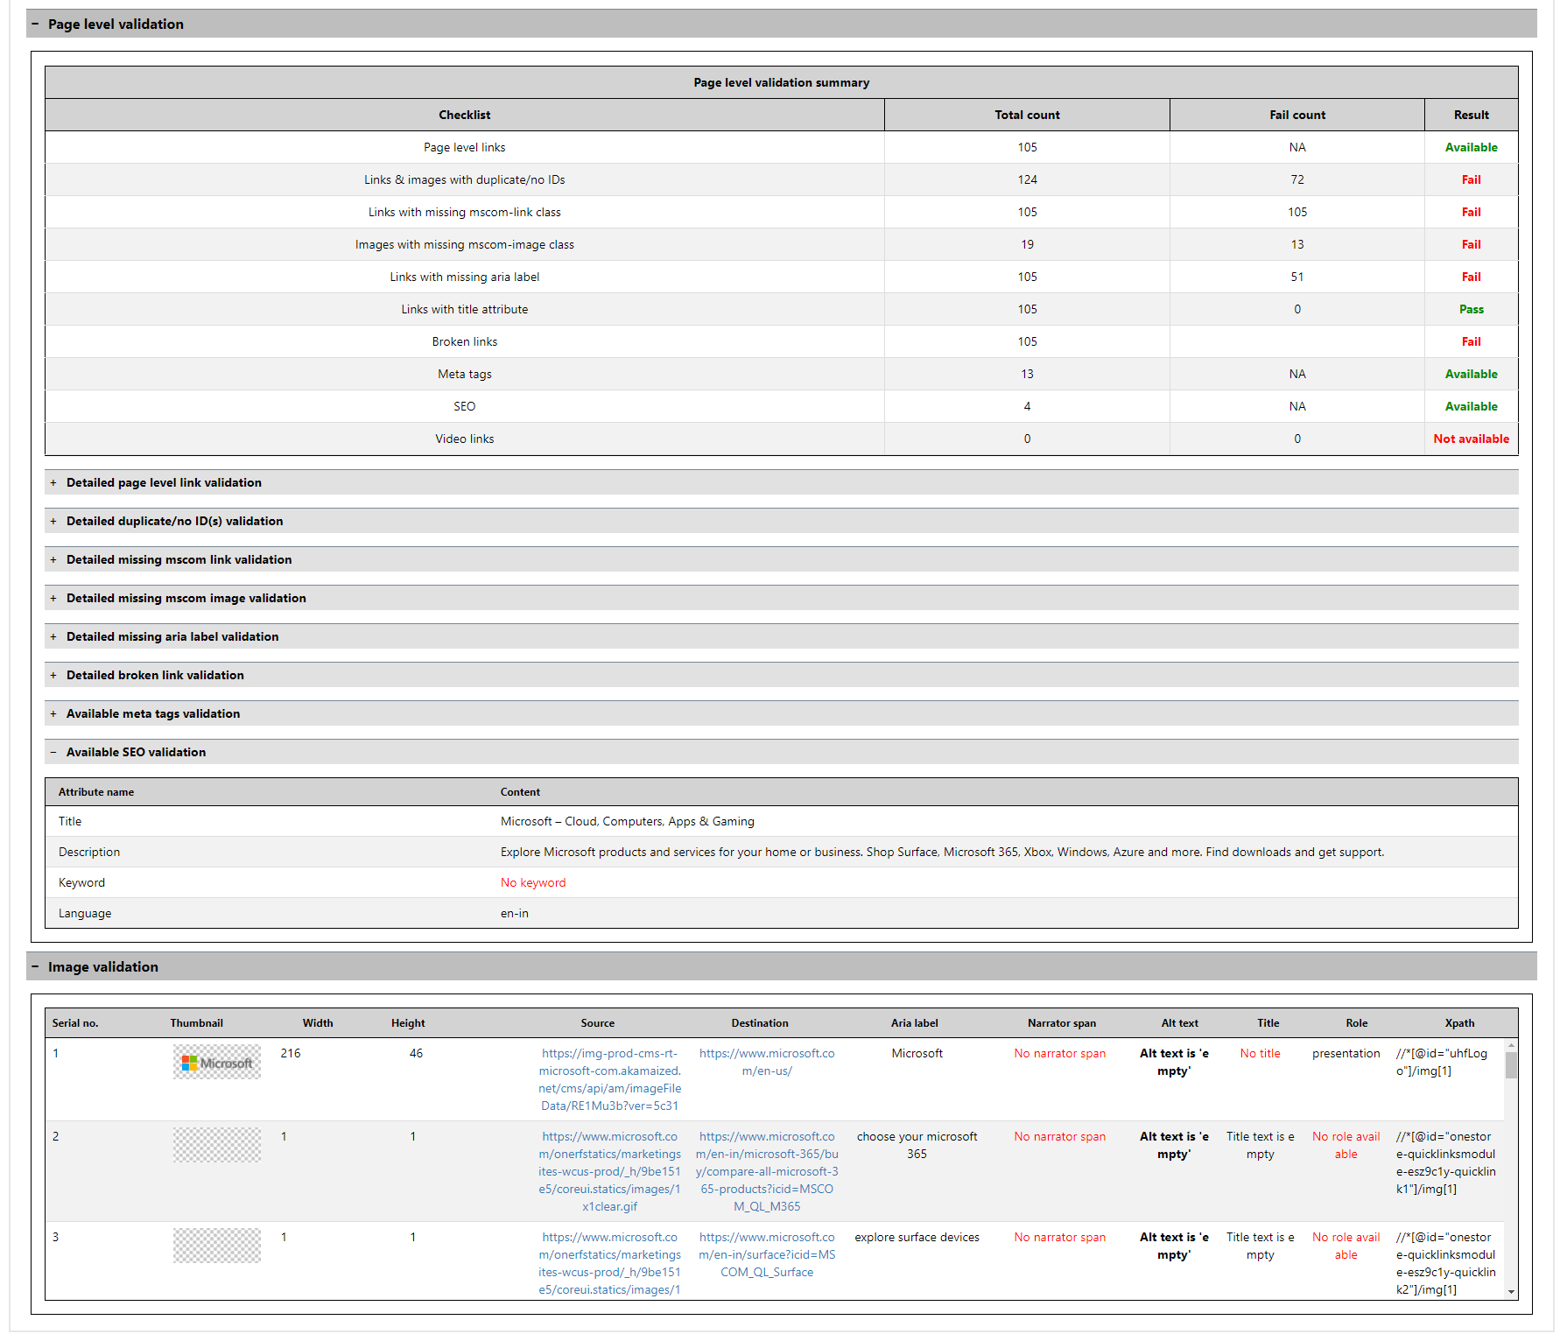
Task: Click the SEO Description content text
Action: pyautogui.click(x=942, y=852)
